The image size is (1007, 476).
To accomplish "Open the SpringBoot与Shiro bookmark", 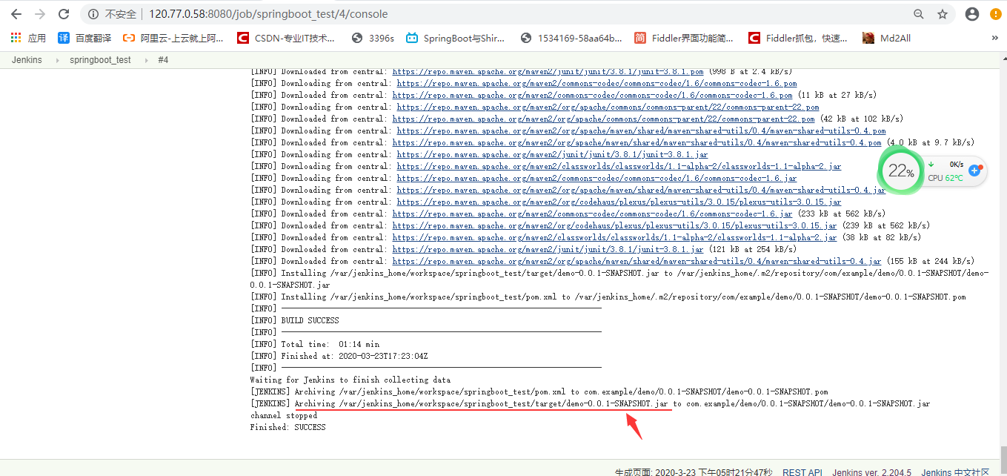I will click(455, 38).
